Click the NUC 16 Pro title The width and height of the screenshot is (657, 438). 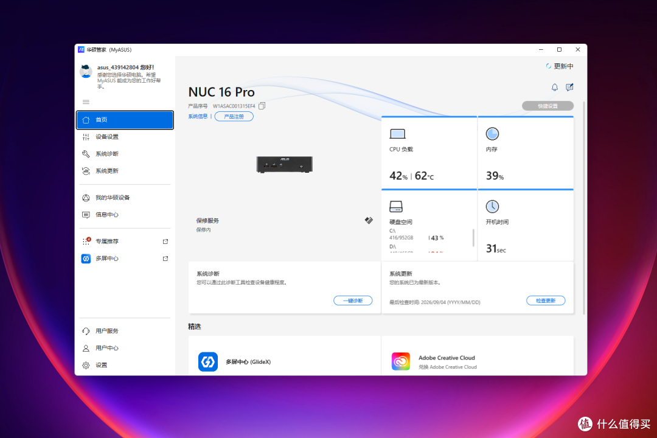pyautogui.click(x=221, y=92)
